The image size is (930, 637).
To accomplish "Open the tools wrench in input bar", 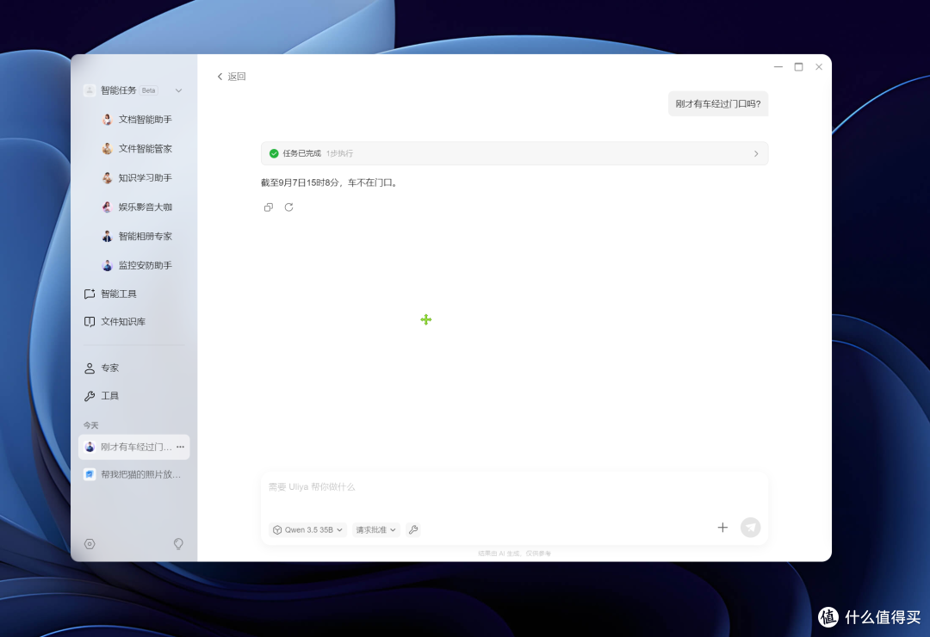I will 413,529.
